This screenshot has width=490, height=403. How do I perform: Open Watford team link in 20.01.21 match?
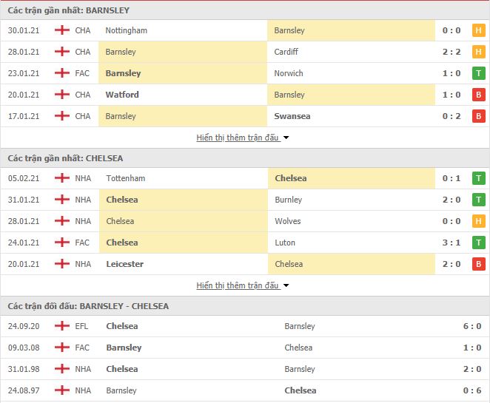(x=122, y=95)
